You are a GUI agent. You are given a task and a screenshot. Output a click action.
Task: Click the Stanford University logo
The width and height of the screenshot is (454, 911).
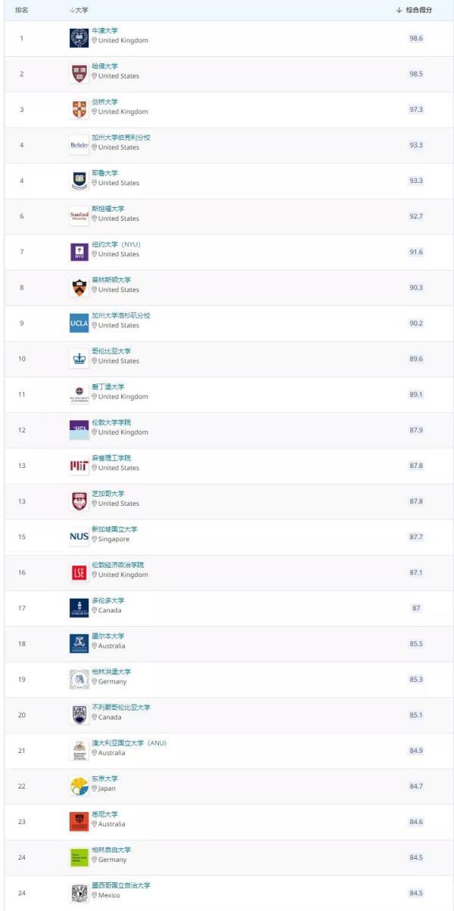click(x=79, y=215)
